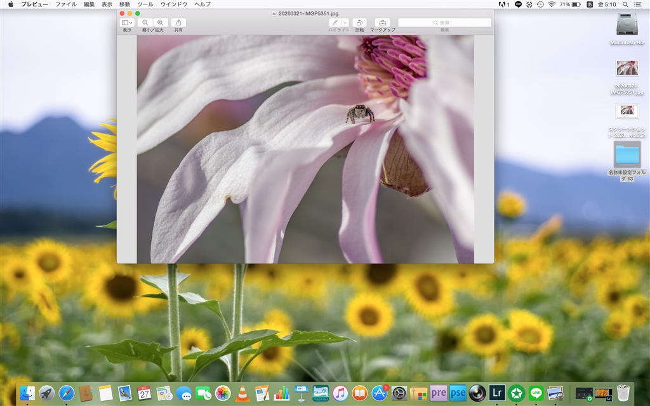
Task: Show the Markup (マークアップ) toolbar
Action: pyautogui.click(x=382, y=23)
